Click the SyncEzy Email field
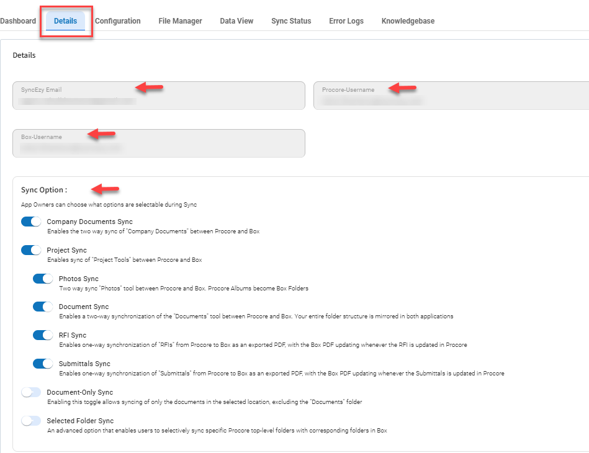Screen dimensions: 589x453 pyautogui.click(x=158, y=96)
